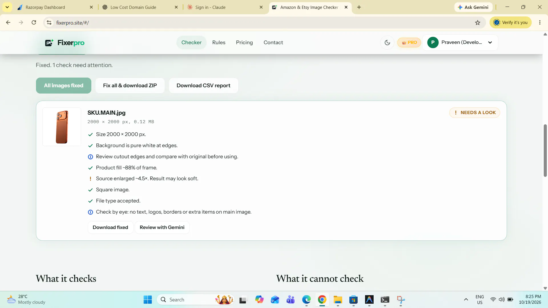Close the Razorpay Dashboard tab
Image resolution: width=548 pixels, height=308 pixels.
click(x=91, y=7)
